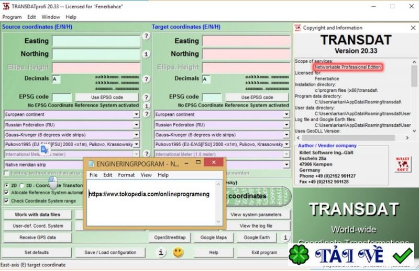Expand target European continent dropdown

tap(286, 114)
